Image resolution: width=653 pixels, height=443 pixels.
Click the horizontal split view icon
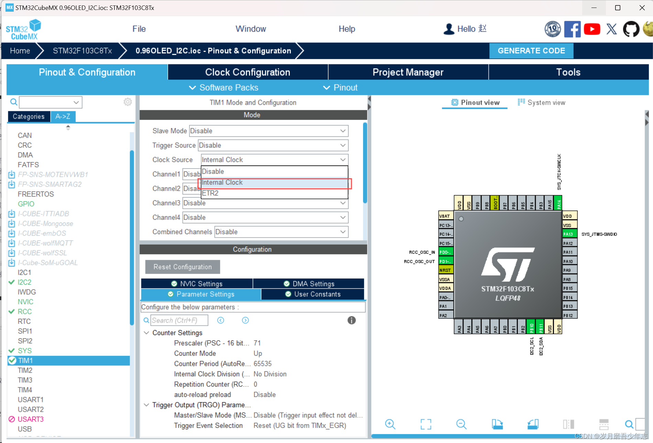click(x=604, y=424)
